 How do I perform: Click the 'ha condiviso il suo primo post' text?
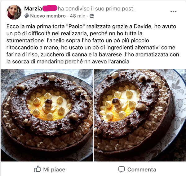(96, 9)
